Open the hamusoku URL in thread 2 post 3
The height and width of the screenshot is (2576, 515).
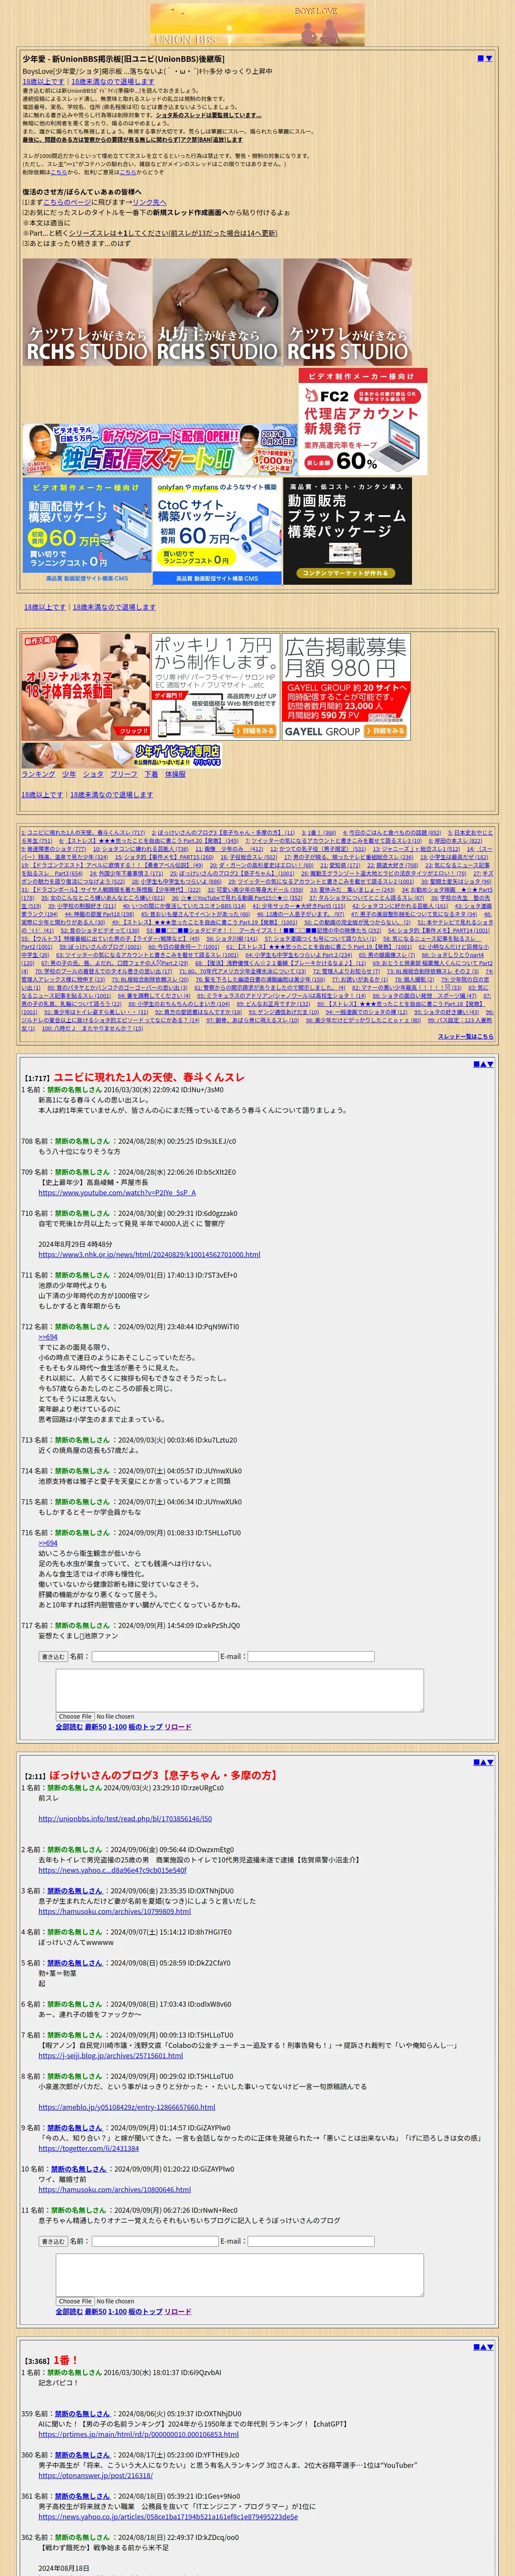point(114,1911)
